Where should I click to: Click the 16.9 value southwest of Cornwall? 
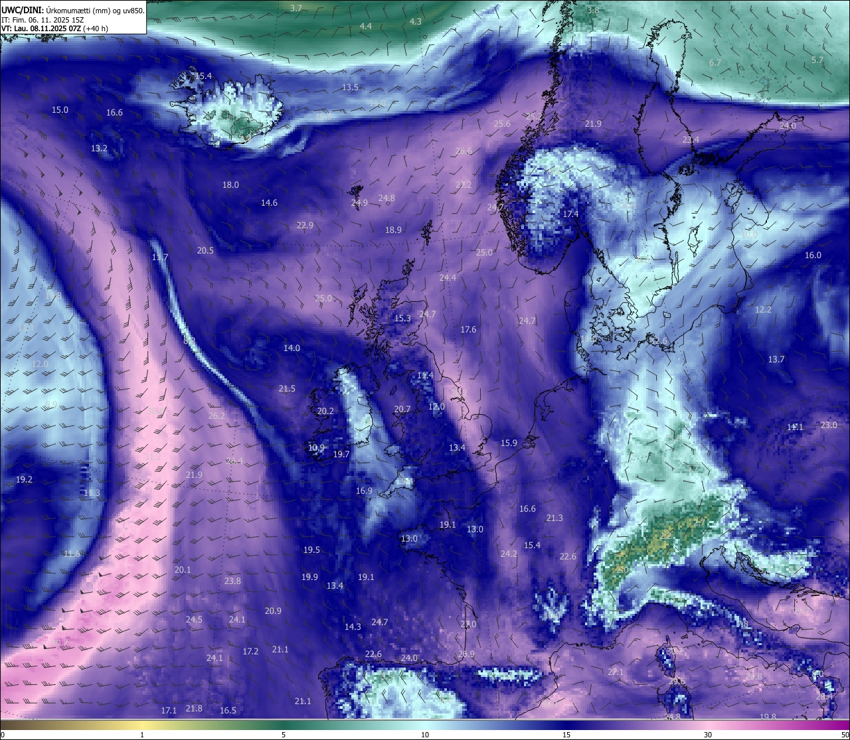point(364,491)
